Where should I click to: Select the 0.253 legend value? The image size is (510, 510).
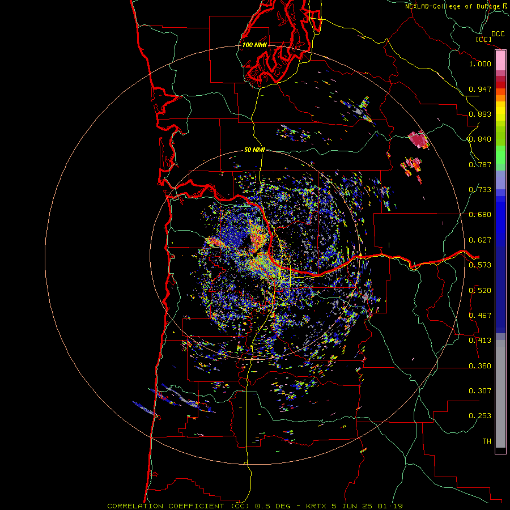(480, 416)
